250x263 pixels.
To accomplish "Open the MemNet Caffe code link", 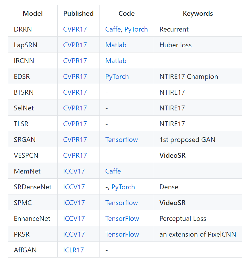I will point(113,171).
